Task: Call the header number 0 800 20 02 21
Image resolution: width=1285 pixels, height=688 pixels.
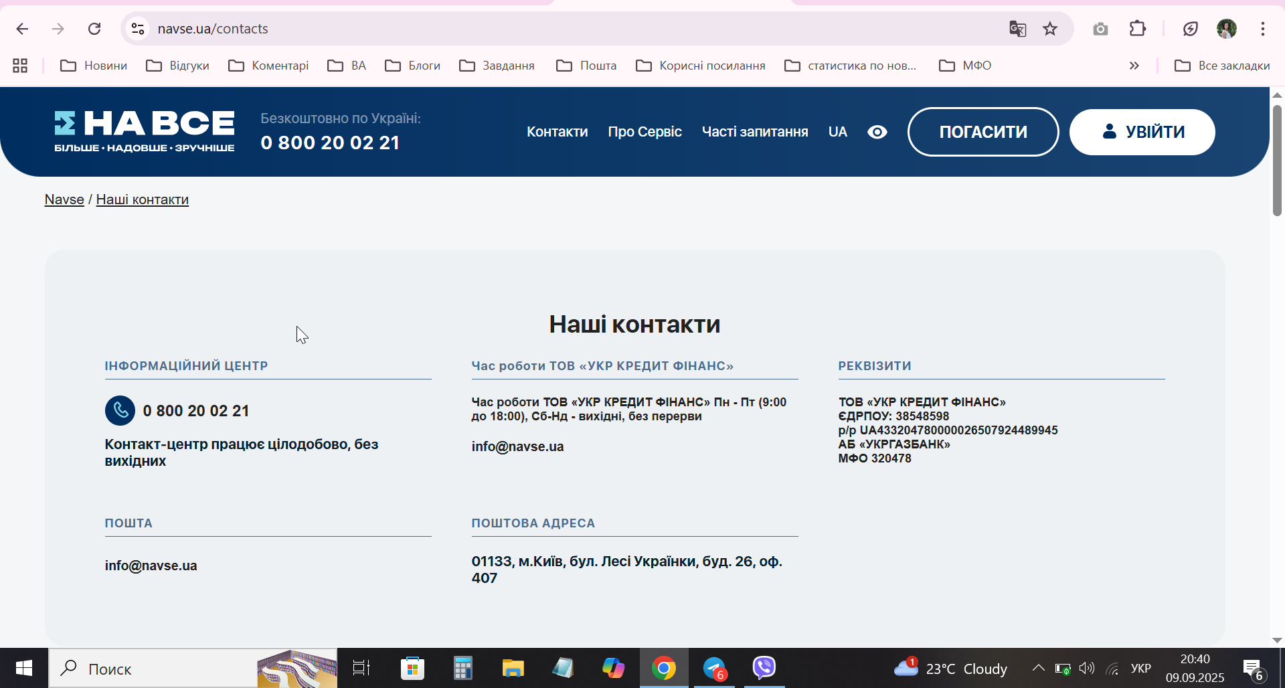Action: coord(330,143)
